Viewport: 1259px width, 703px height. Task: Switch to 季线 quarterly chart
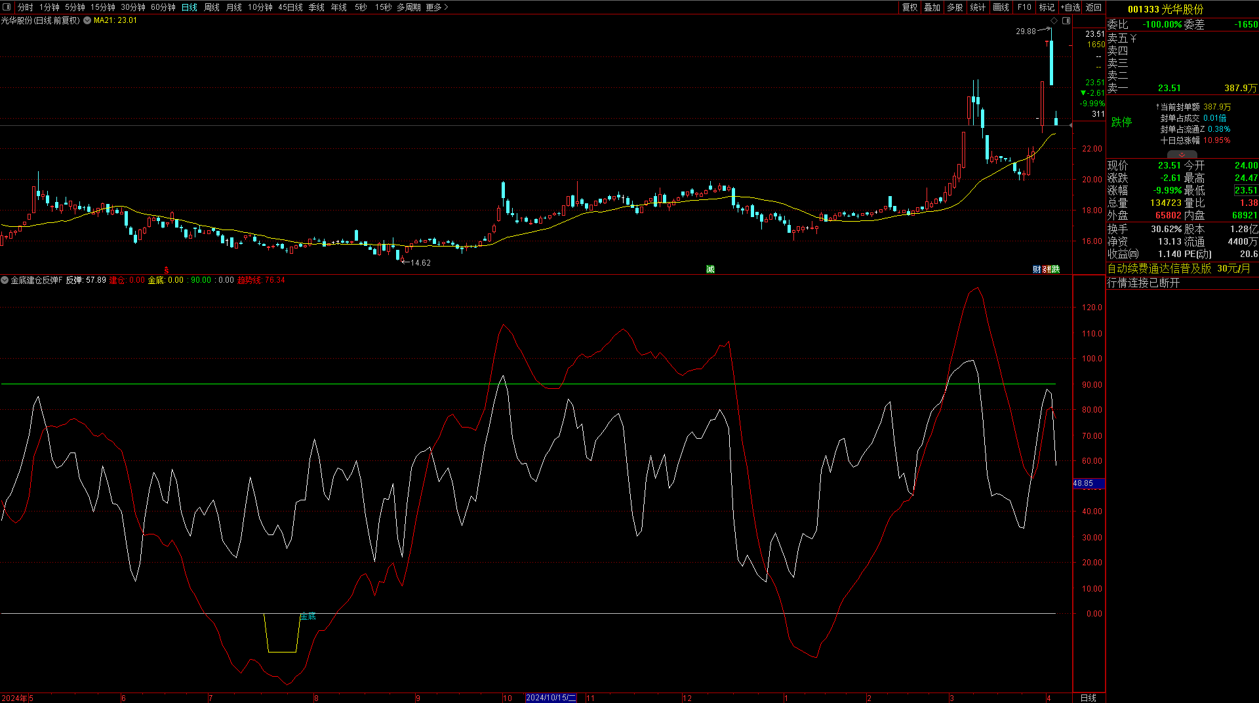click(x=317, y=7)
